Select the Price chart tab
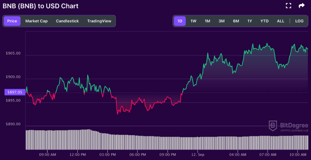 tap(12, 21)
